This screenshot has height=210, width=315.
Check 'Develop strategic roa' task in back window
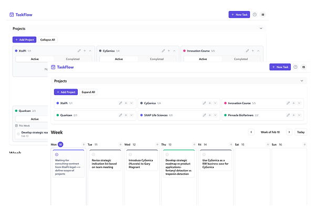(x=18, y=134)
